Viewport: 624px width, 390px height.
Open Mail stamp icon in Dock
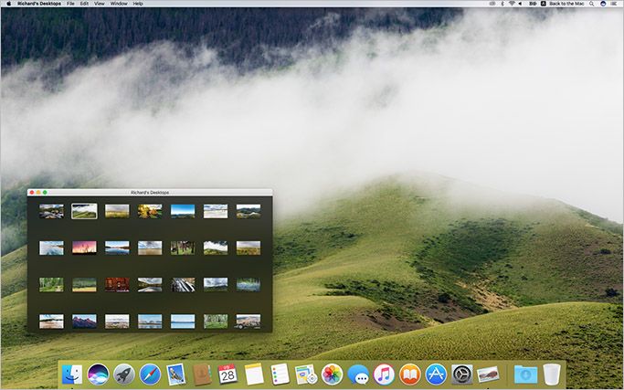(176, 374)
